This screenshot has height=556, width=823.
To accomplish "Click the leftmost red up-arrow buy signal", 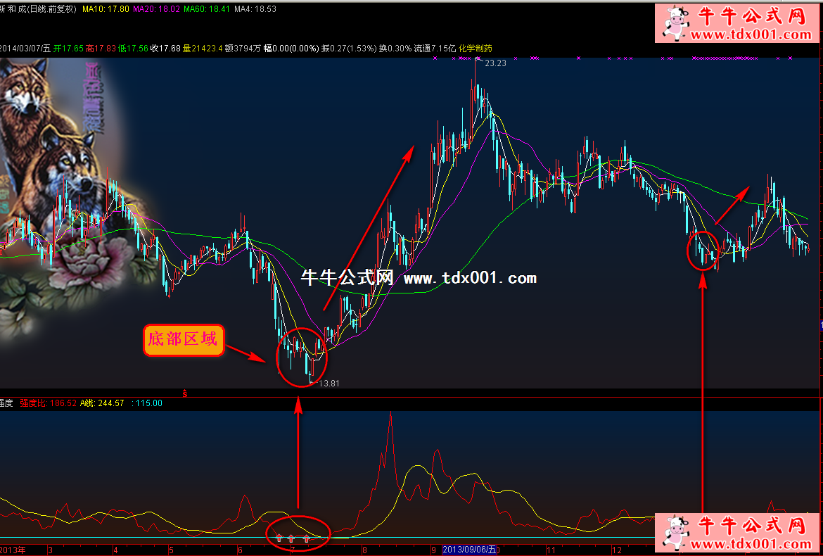I will click(x=279, y=538).
